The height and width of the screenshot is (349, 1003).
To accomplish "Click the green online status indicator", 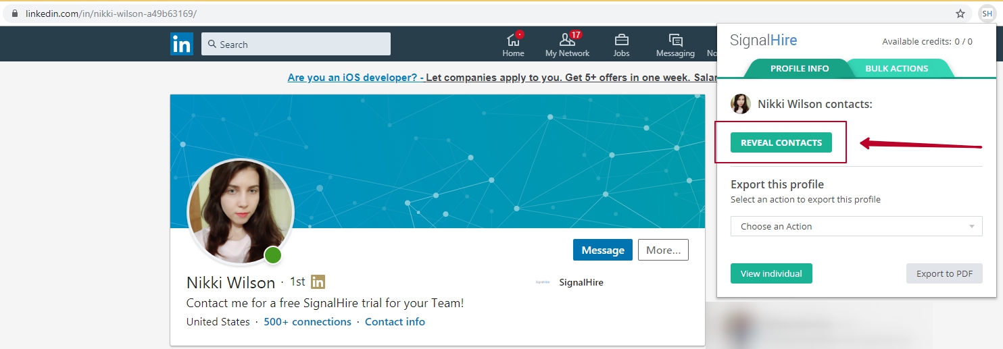I will coord(273,255).
